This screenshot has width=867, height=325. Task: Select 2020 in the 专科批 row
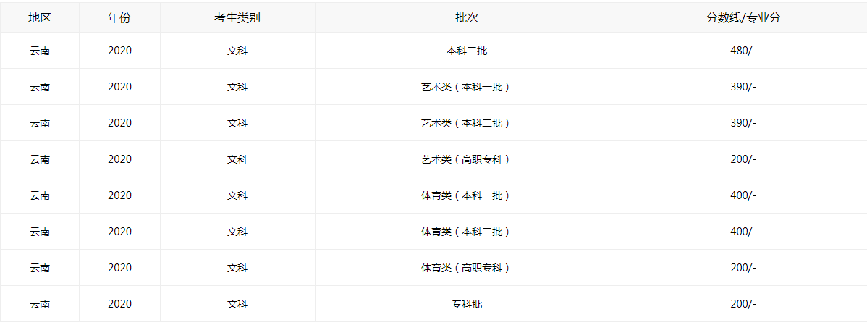[x=119, y=304]
